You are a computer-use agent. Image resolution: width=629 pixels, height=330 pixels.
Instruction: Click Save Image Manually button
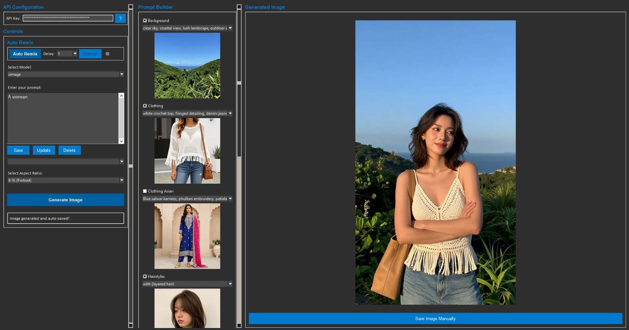[435, 319]
